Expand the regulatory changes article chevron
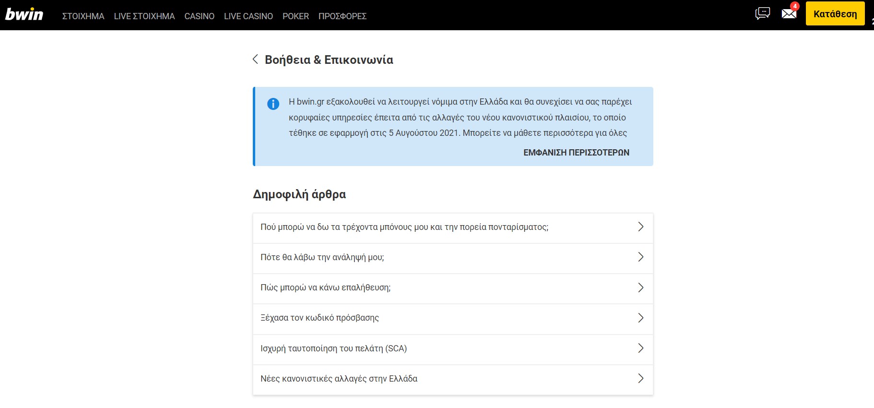This screenshot has width=874, height=408. pos(640,379)
